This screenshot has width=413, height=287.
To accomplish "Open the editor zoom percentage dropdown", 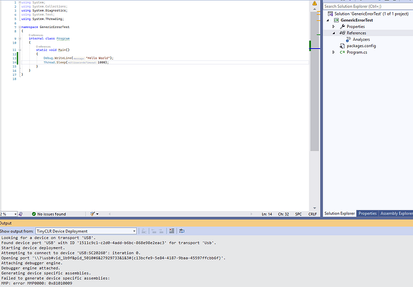I will (16, 214).
